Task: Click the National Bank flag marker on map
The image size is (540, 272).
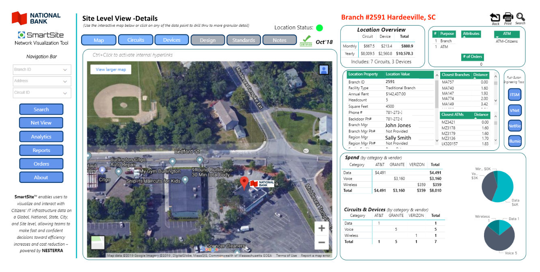Action: click(x=262, y=184)
